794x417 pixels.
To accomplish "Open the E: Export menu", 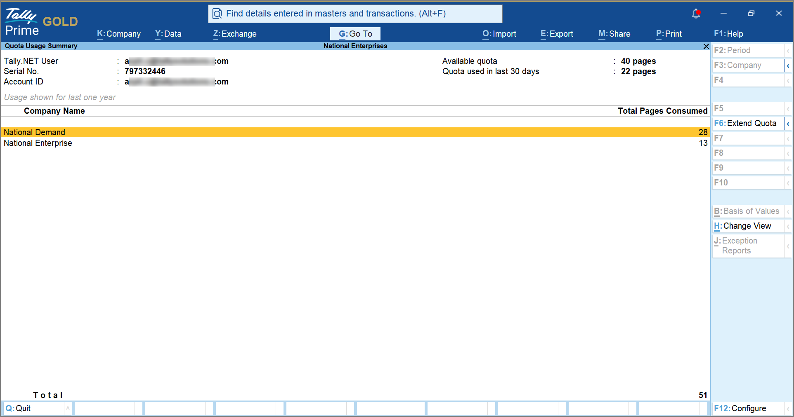I will pyautogui.click(x=557, y=34).
